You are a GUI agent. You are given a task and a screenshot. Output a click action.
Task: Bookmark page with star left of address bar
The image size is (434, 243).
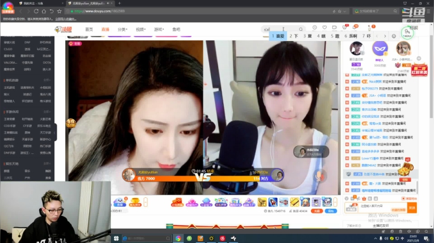click(59, 11)
